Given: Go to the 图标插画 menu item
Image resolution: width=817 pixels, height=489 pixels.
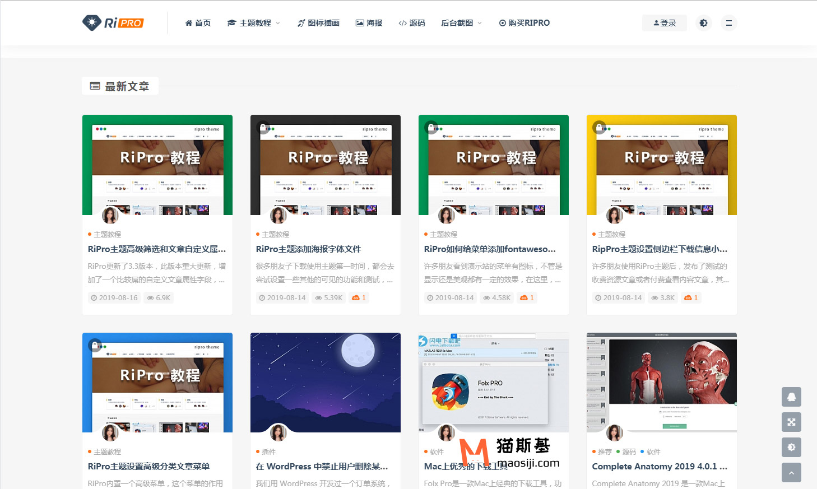Looking at the screenshot, I should (x=318, y=23).
